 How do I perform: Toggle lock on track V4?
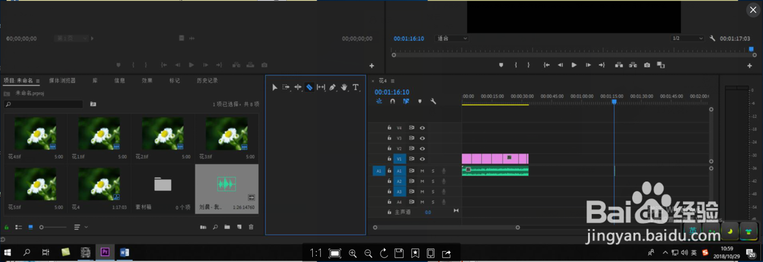[x=389, y=128]
